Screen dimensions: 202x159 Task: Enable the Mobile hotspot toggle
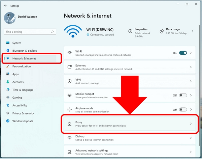[183, 95]
